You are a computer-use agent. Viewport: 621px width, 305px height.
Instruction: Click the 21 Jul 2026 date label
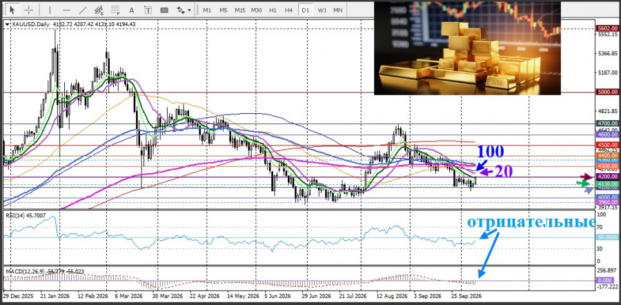[353, 296]
